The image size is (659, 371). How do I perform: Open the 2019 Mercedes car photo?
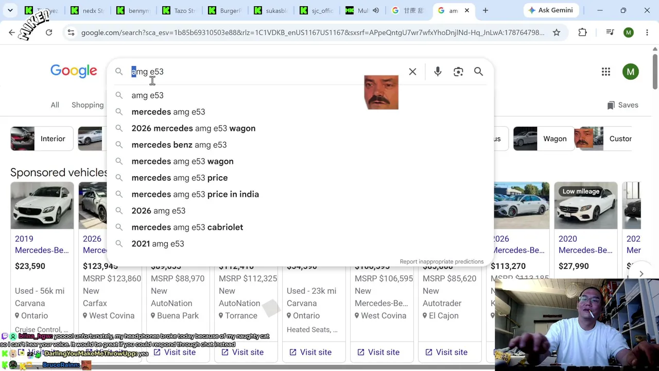(42, 206)
